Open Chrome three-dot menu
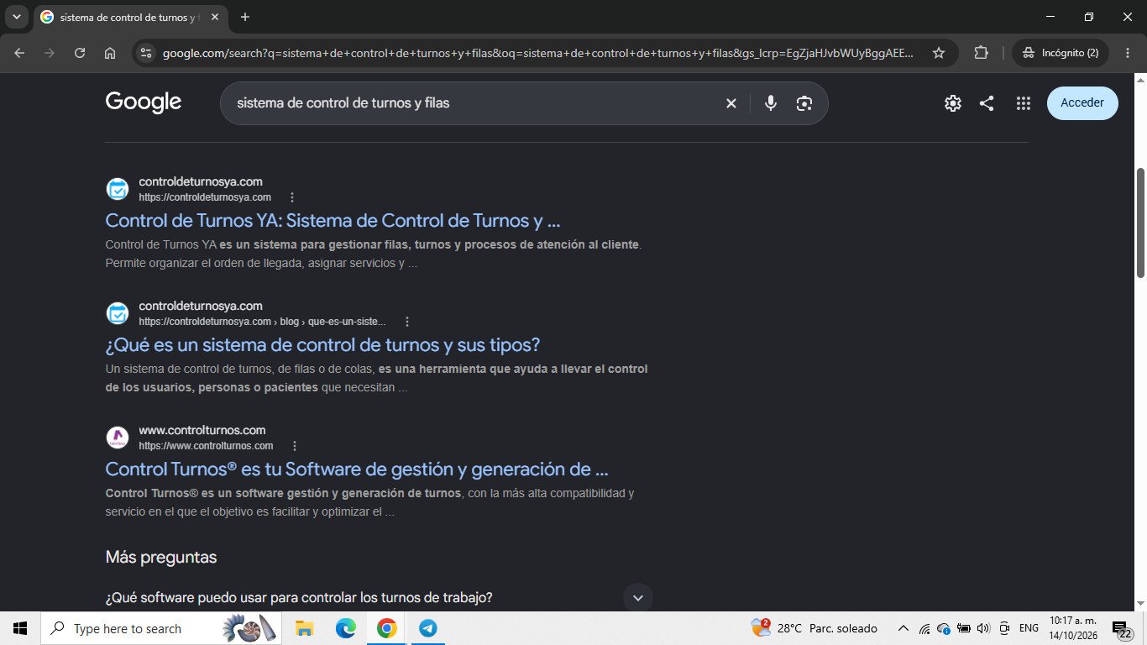The image size is (1147, 645). tap(1127, 53)
